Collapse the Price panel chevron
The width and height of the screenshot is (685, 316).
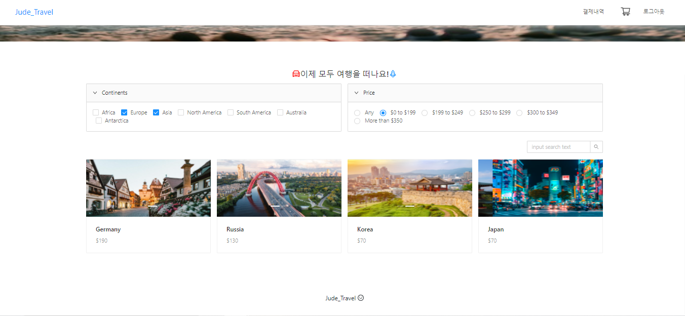(356, 93)
